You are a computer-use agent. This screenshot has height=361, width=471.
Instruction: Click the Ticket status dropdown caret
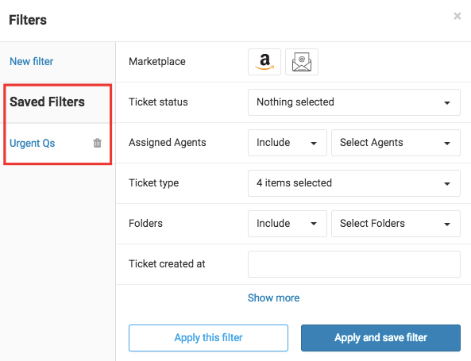pos(447,103)
